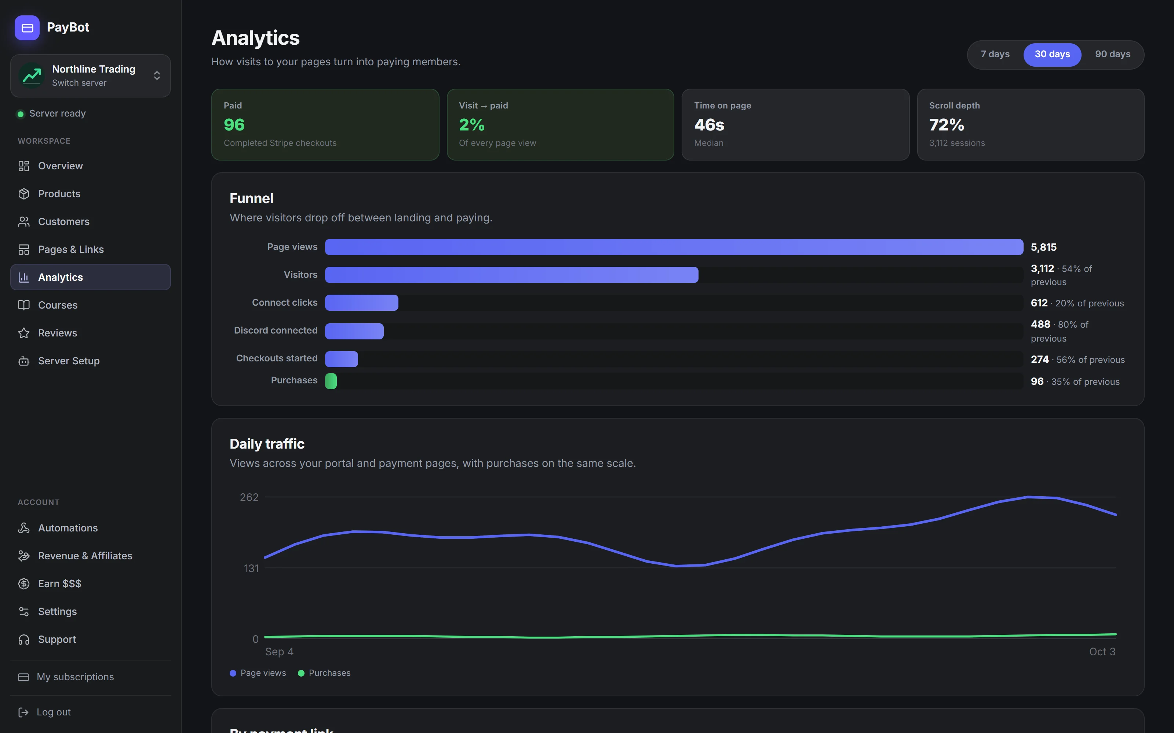Go to Products in sidebar
Image resolution: width=1174 pixels, height=733 pixels.
90,194
